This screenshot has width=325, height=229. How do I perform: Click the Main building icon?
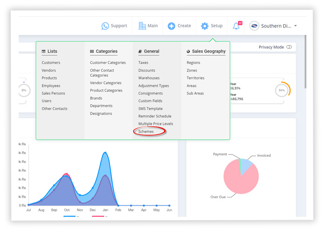(142, 26)
